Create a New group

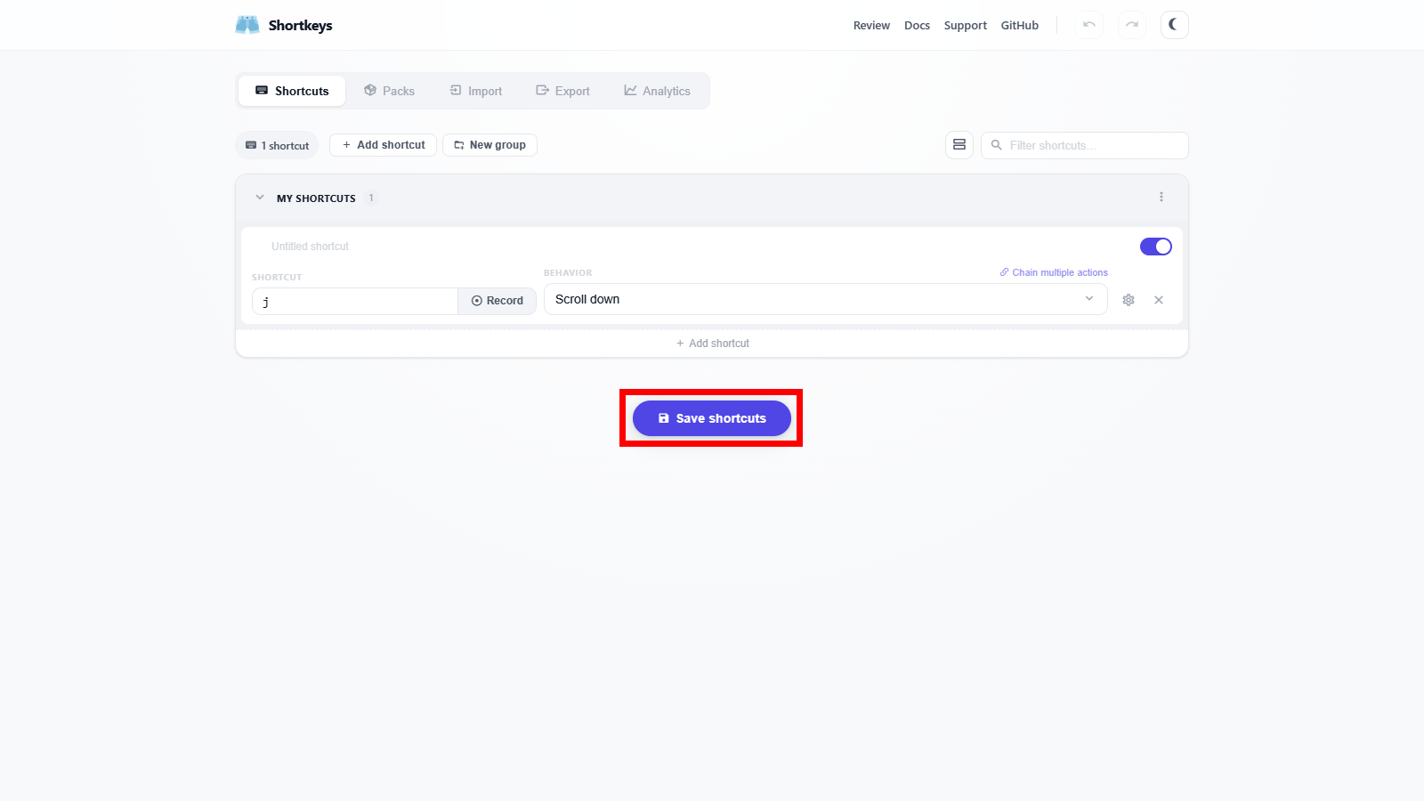[489, 145]
